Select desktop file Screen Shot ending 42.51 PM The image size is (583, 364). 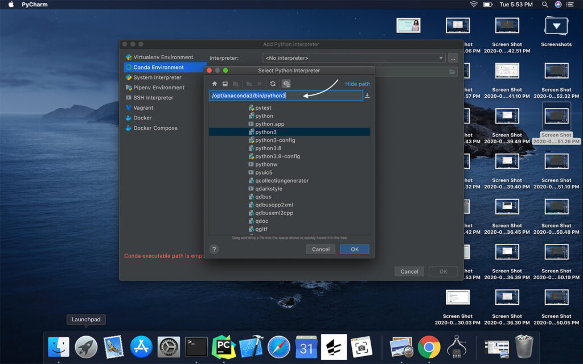pos(507,35)
